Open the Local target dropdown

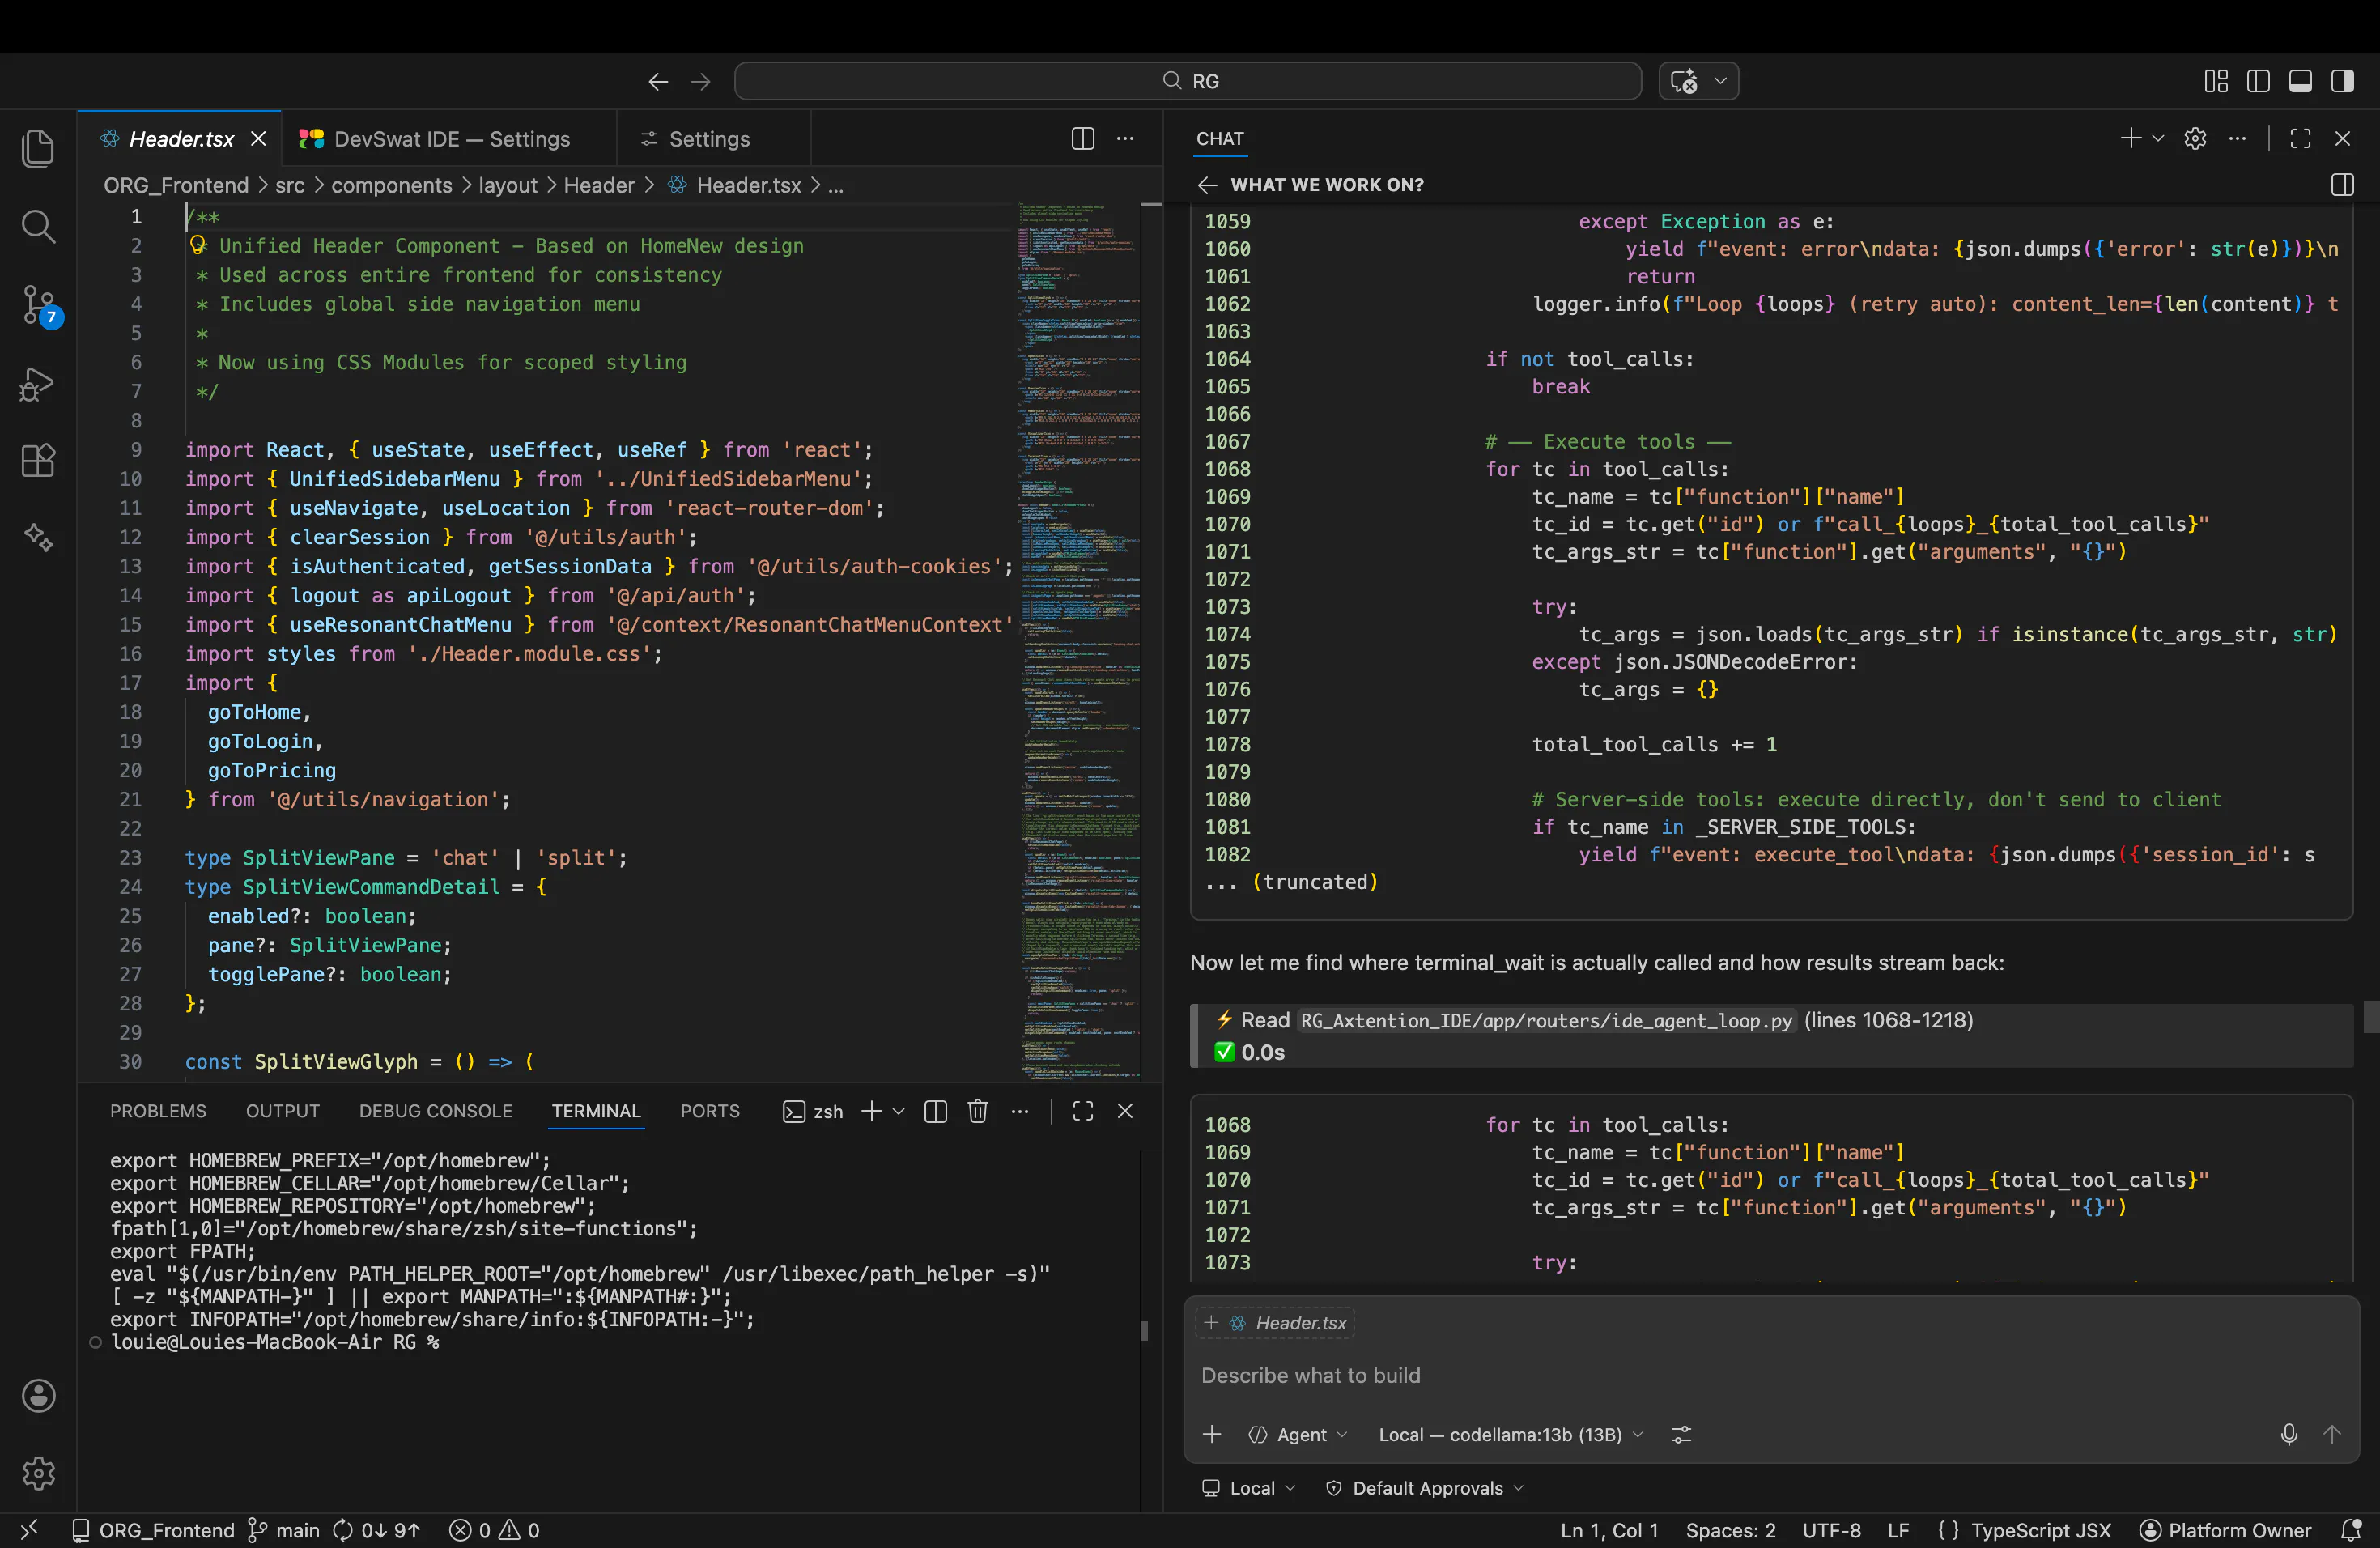coord(1249,1488)
